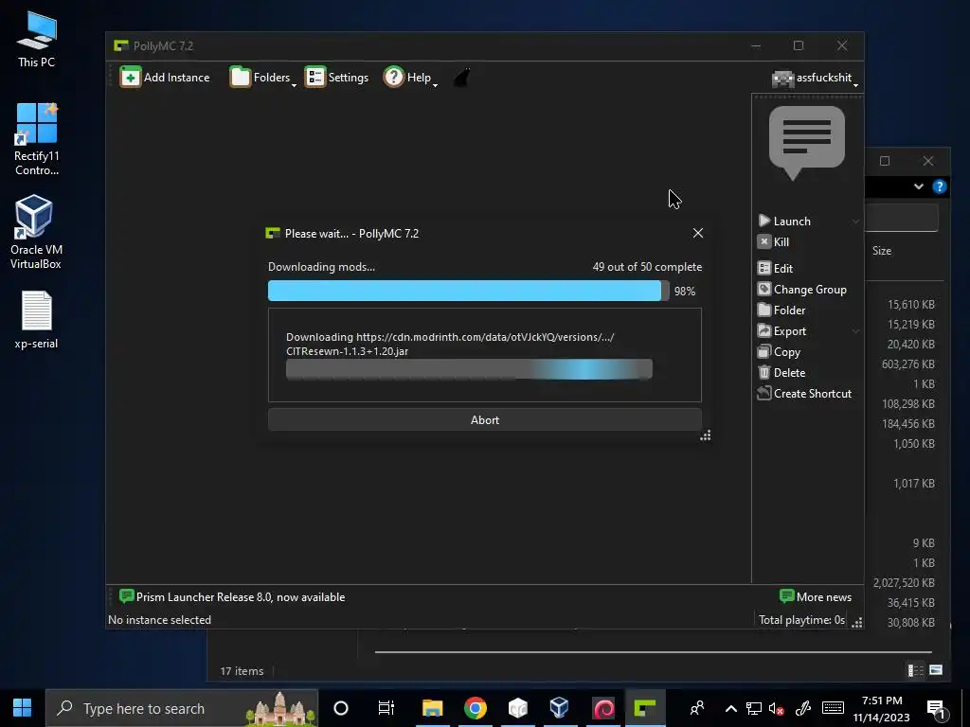Open Prism Launcher Release 8.0 news link
970x727 pixels.
tap(233, 597)
